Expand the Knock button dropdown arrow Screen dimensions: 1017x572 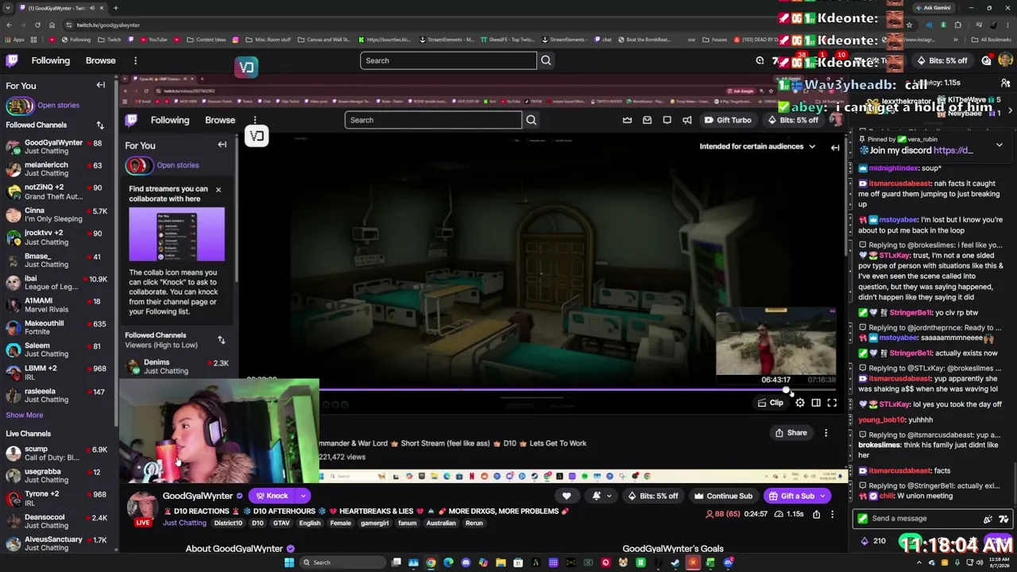click(x=303, y=496)
